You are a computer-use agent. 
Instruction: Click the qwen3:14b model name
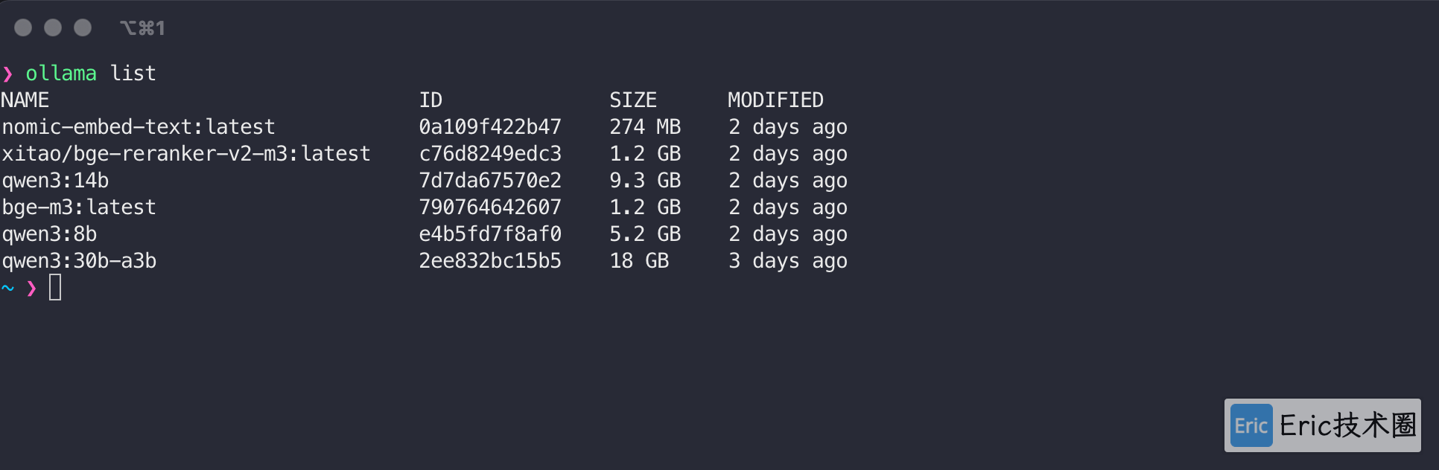55,180
